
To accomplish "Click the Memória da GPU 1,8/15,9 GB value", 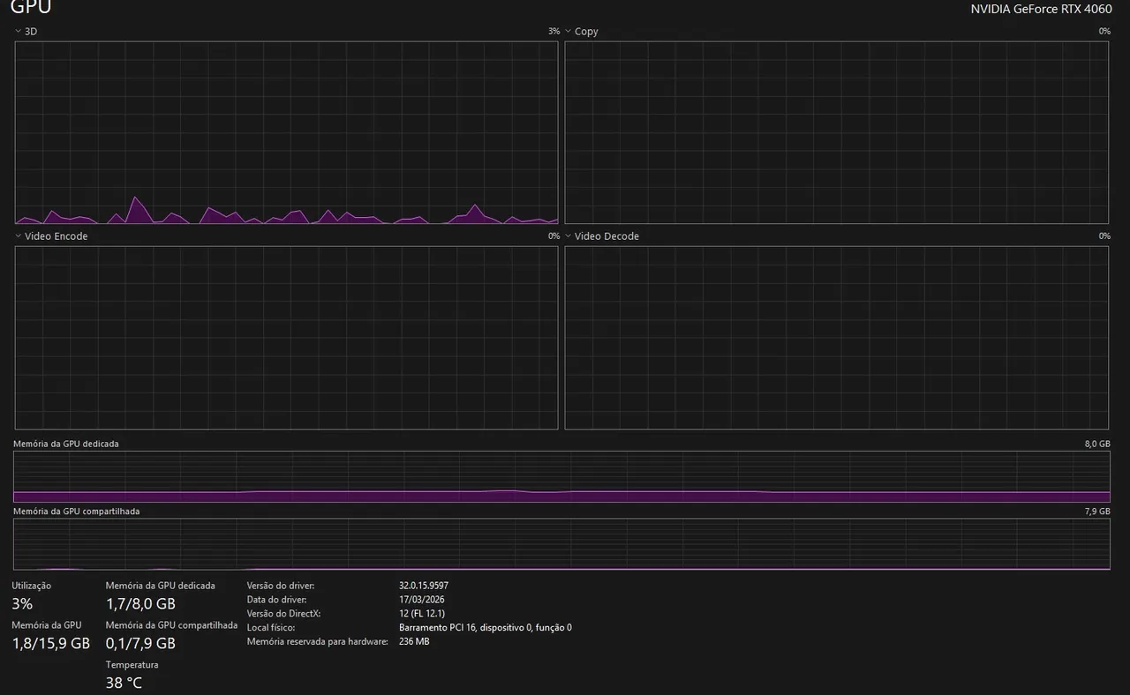I will click(51, 644).
